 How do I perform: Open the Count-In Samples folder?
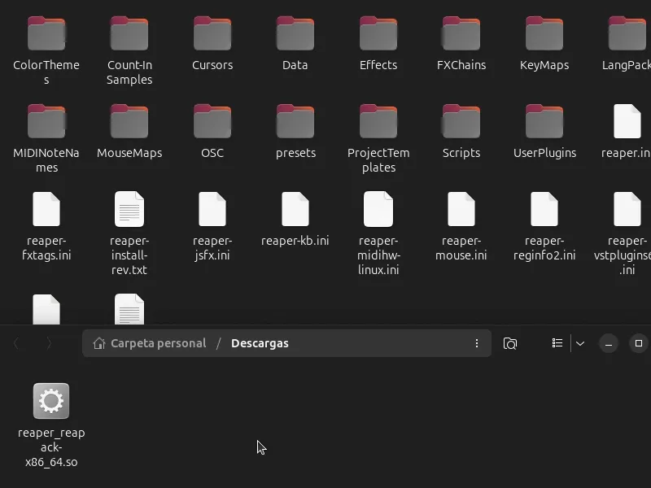click(129, 33)
